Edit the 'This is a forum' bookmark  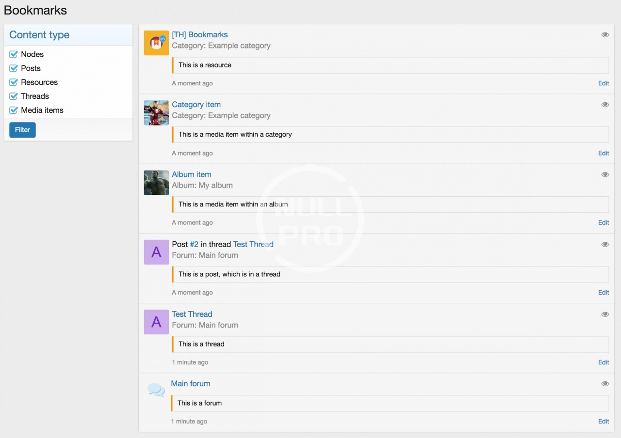603,421
